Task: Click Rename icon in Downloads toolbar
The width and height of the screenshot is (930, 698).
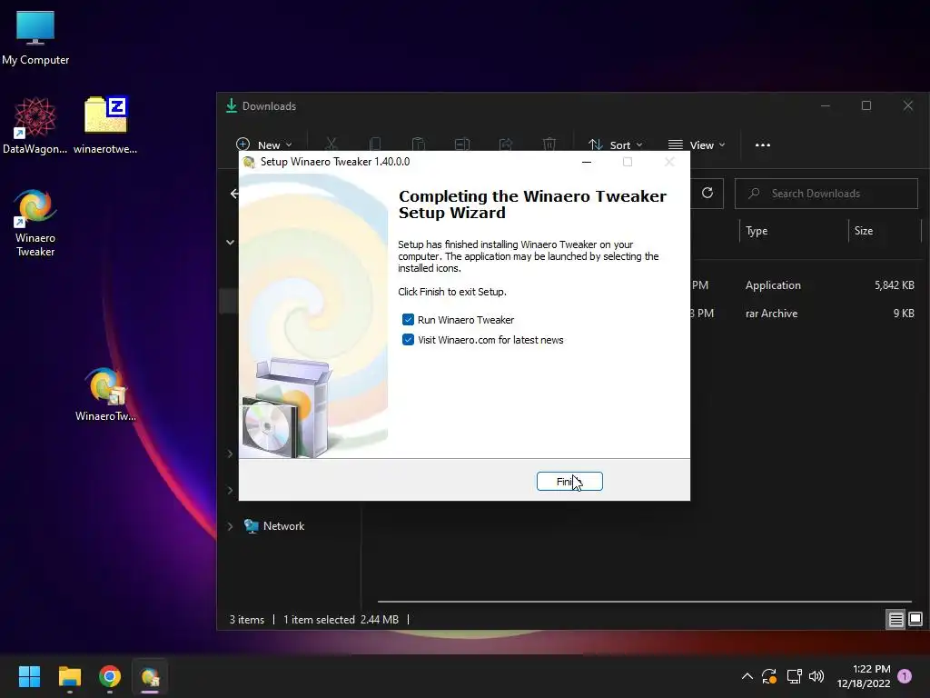Action: (462, 145)
